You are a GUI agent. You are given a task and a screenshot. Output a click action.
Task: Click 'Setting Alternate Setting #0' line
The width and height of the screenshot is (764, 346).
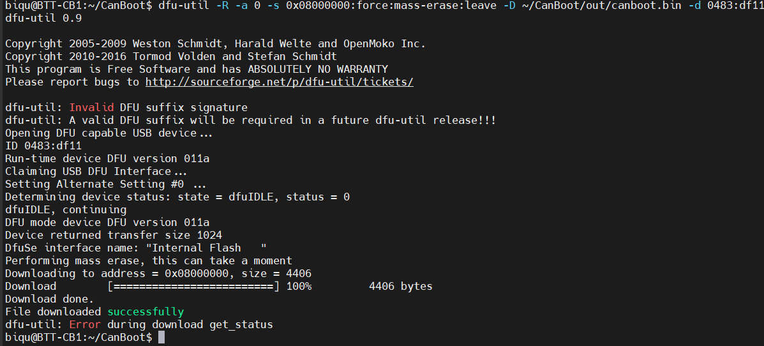(106, 184)
